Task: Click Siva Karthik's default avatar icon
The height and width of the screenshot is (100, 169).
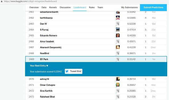Action: [118, 91]
